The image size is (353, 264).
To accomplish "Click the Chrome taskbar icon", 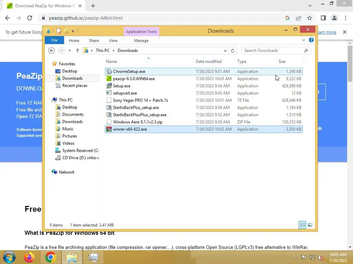I will (50, 257).
